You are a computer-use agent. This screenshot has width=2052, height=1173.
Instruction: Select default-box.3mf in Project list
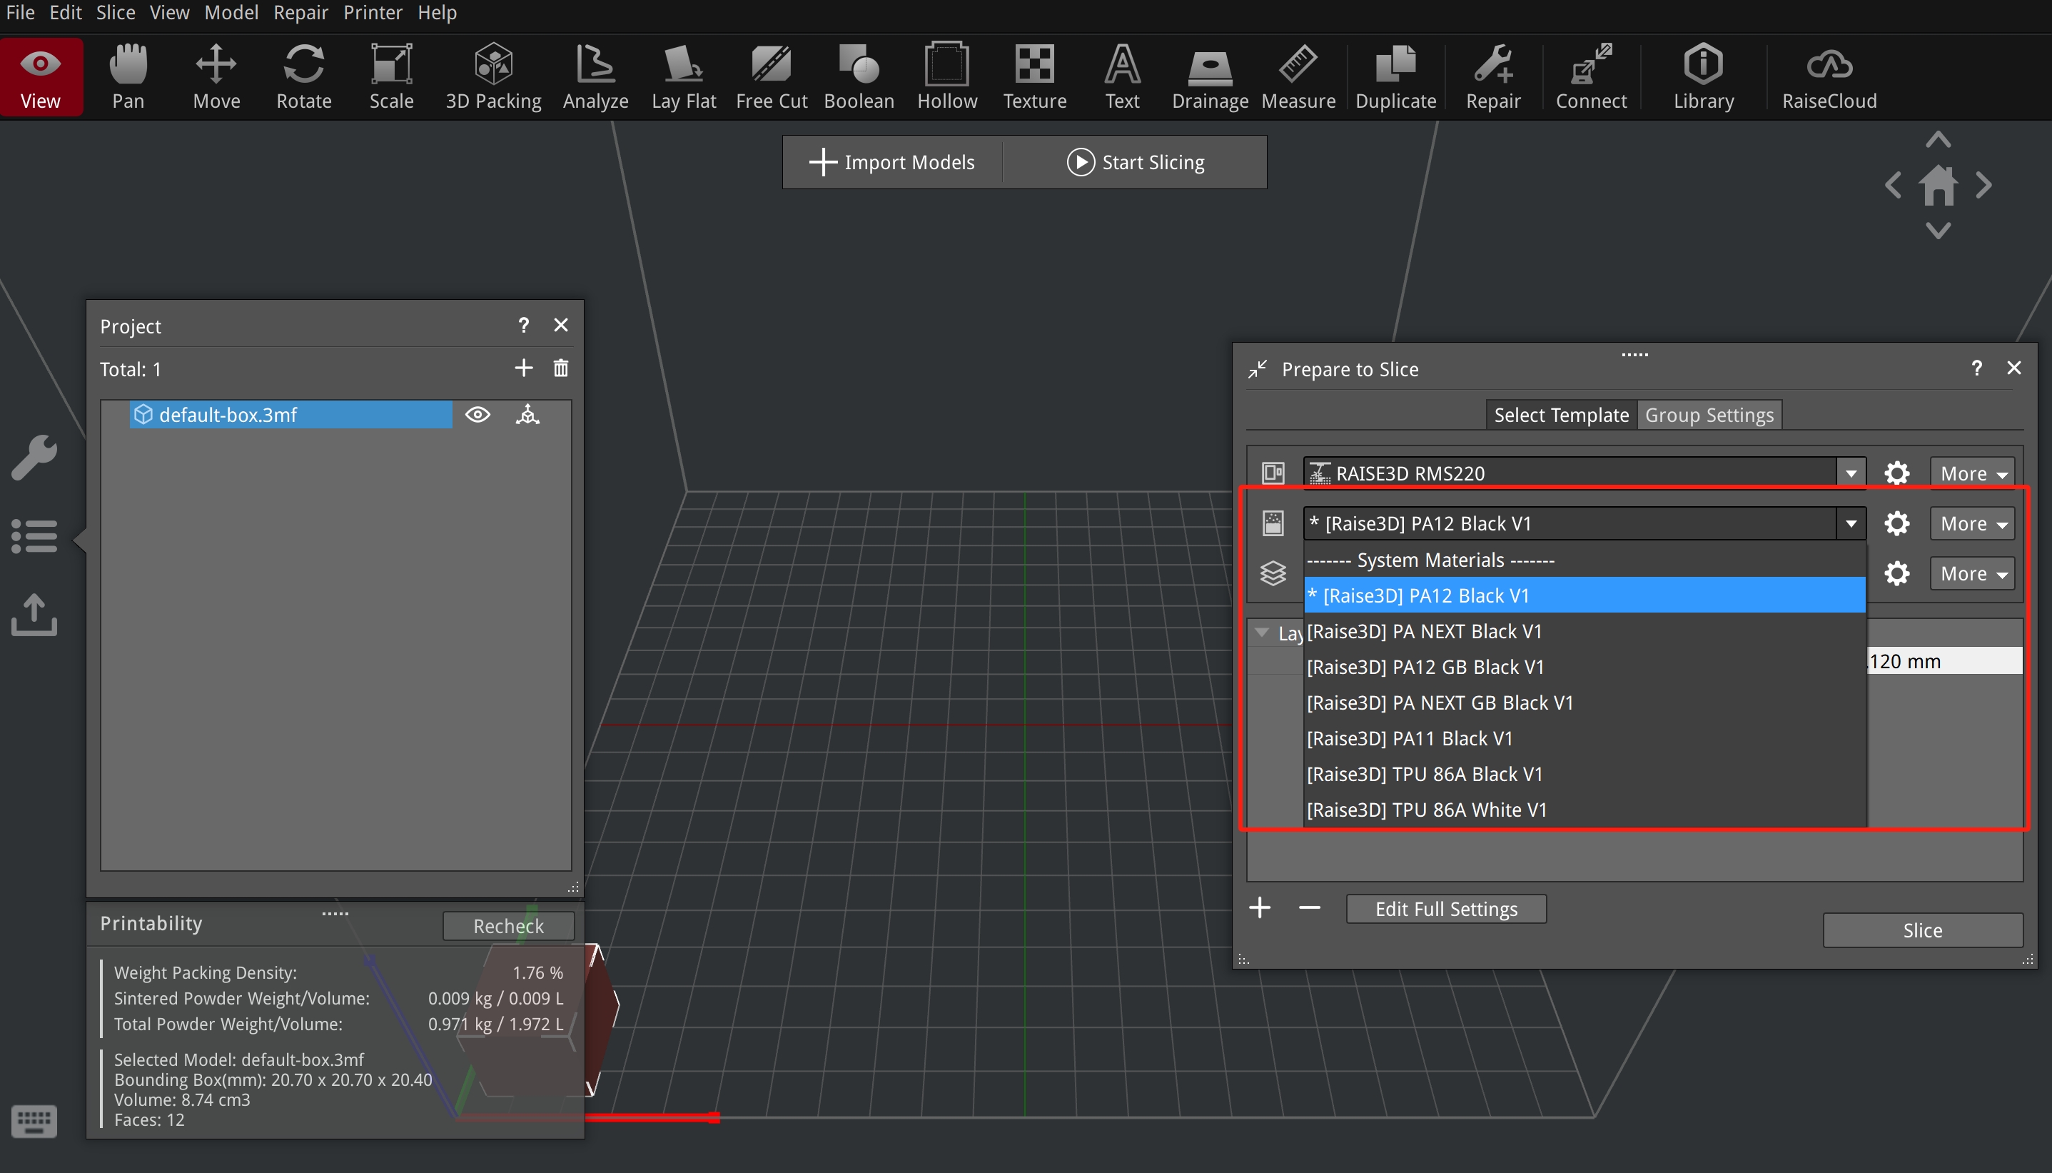click(x=290, y=415)
